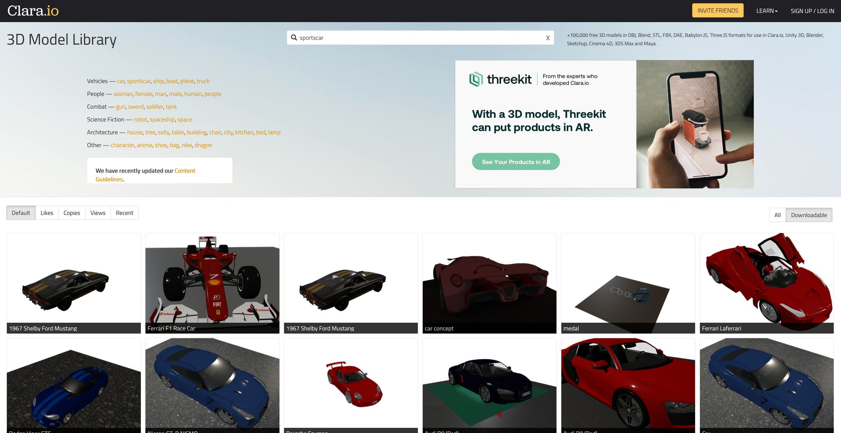Click the nike tag link

pos(187,145)
